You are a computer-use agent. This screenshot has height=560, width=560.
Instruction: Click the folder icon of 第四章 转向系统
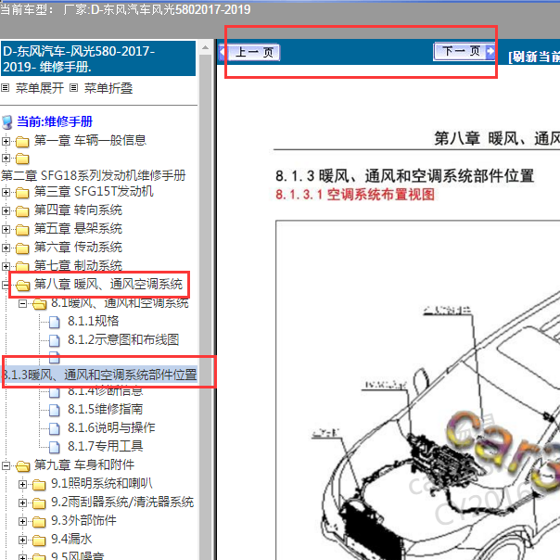click(22, 210)
